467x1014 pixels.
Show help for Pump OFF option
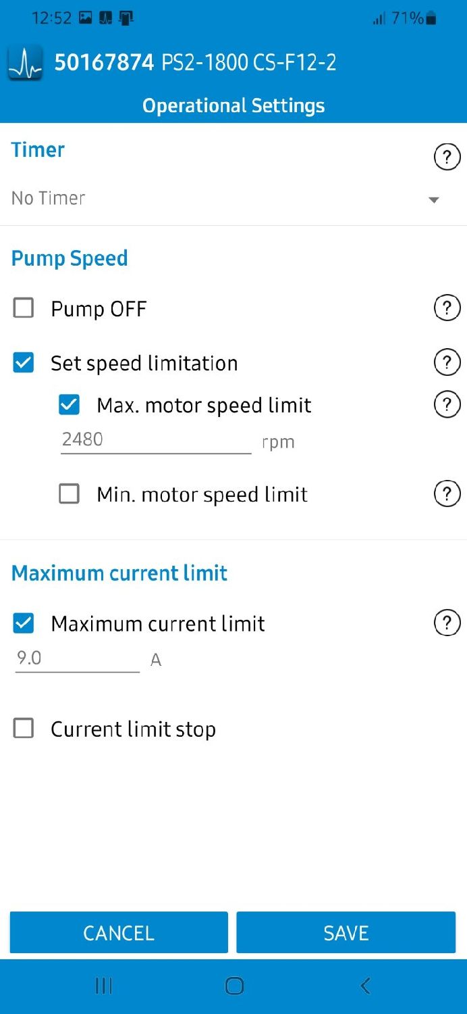coord(446,308)
